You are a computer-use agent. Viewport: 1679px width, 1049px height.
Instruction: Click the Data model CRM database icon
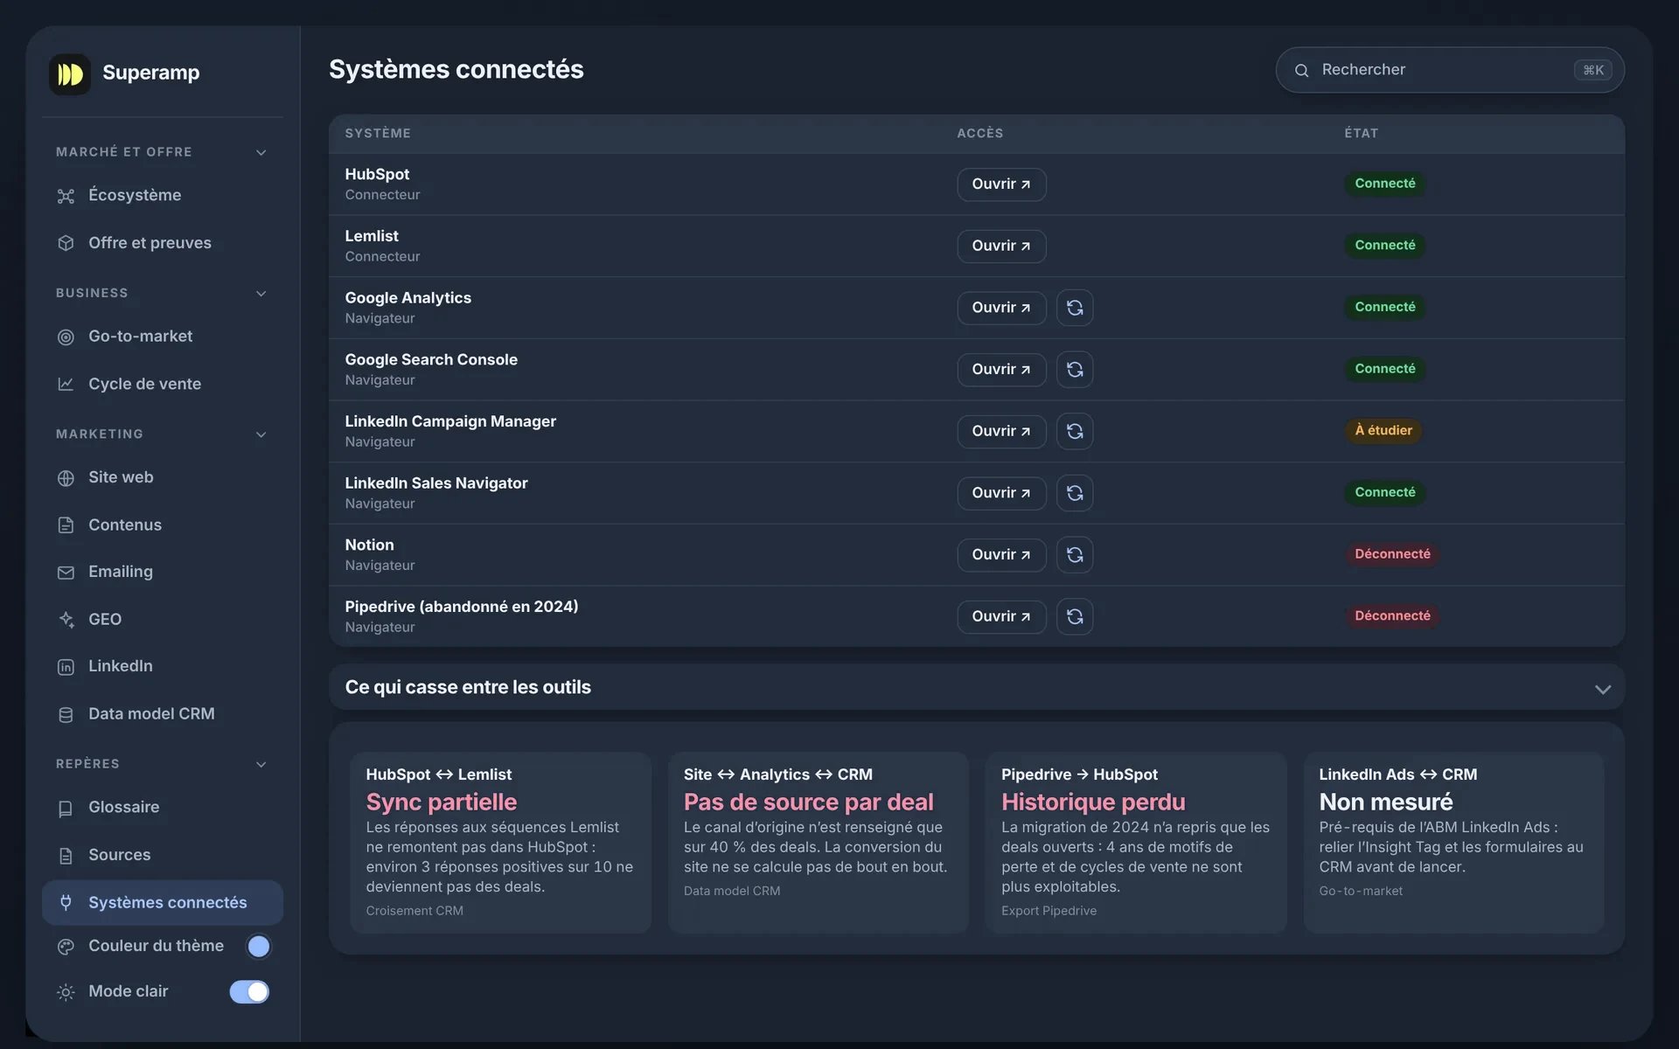point(66,714)
